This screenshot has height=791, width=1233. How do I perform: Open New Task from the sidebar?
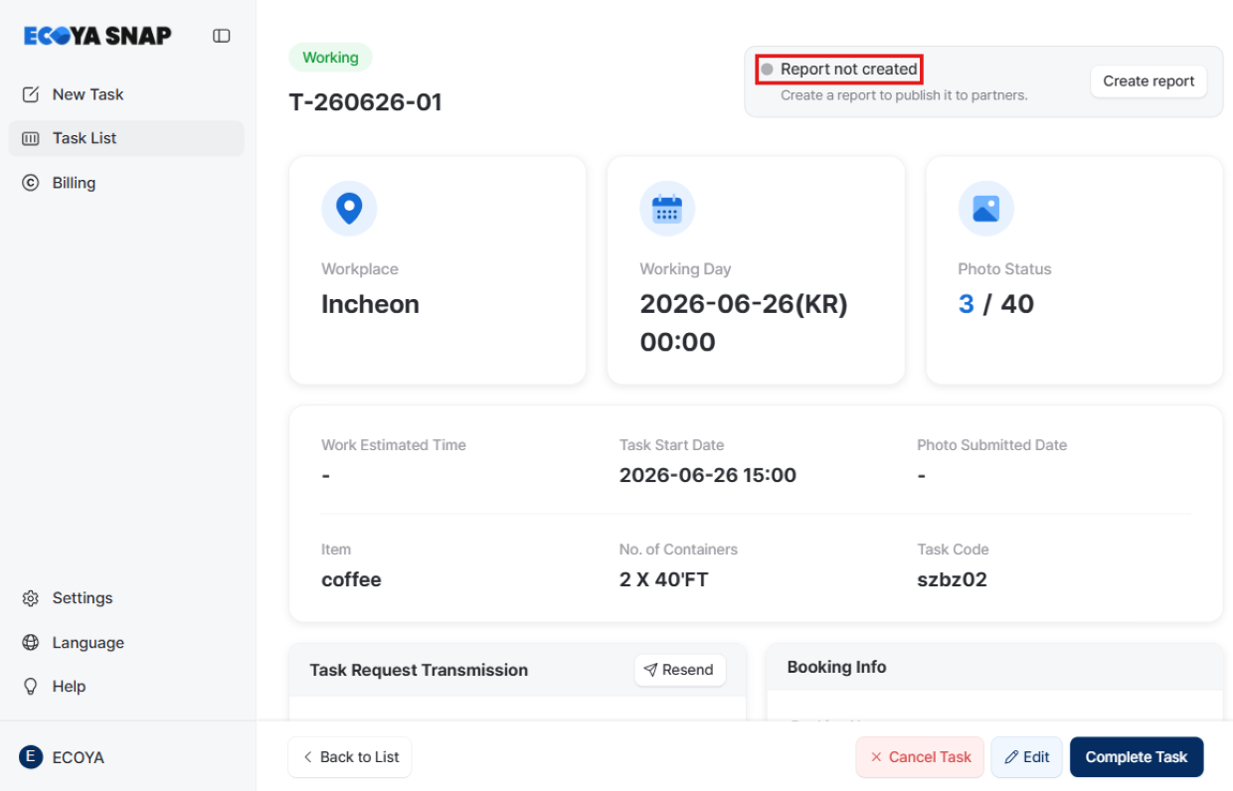pyautogui.click(x=126, y=94)
